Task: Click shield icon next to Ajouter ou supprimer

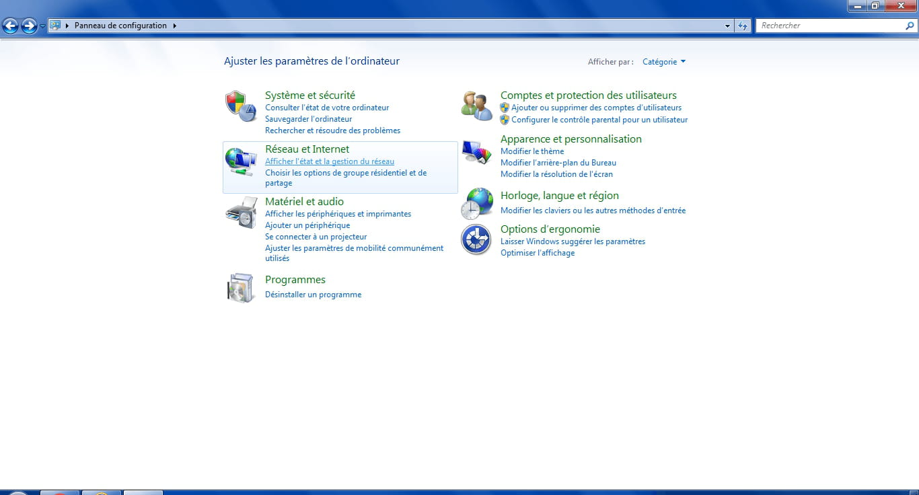Action: (x=505, y=108)
